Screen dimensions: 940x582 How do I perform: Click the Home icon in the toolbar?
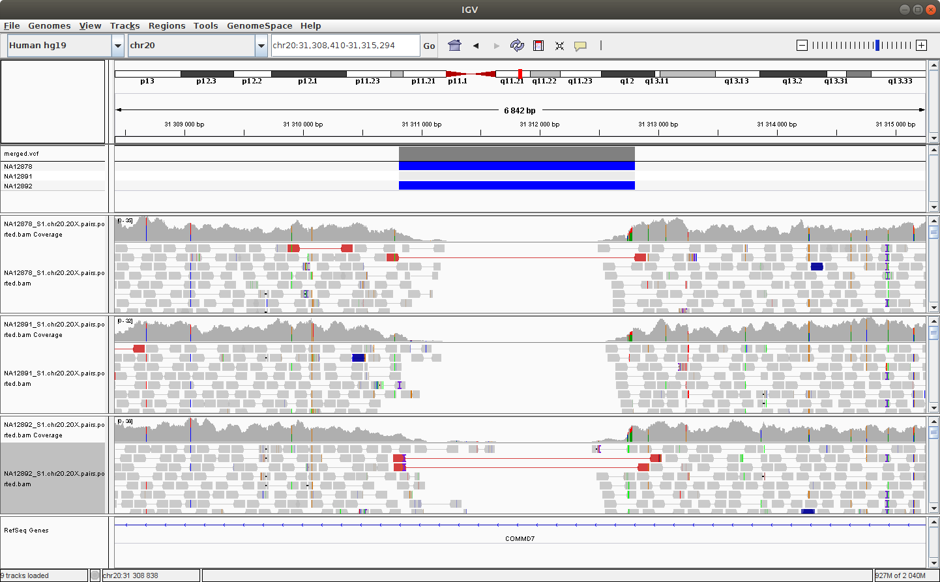[454, 46]
